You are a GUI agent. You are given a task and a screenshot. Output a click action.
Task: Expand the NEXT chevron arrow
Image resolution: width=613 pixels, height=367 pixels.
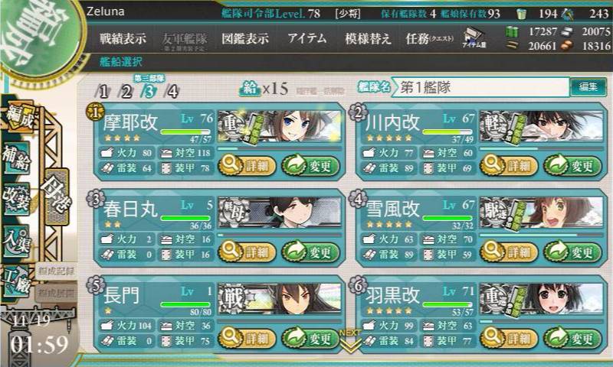point(349,342)
